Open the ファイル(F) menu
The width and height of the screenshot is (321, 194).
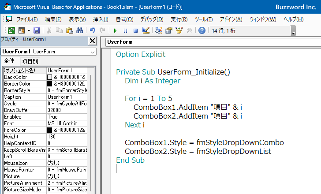(x=27, y=19)
